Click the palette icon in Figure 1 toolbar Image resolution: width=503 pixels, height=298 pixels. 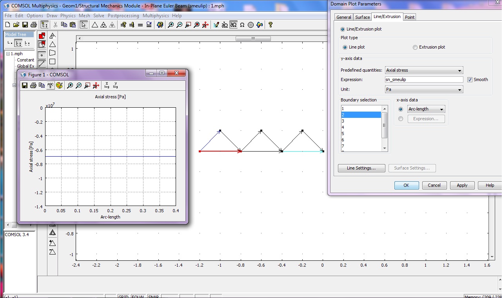point(59,85)
